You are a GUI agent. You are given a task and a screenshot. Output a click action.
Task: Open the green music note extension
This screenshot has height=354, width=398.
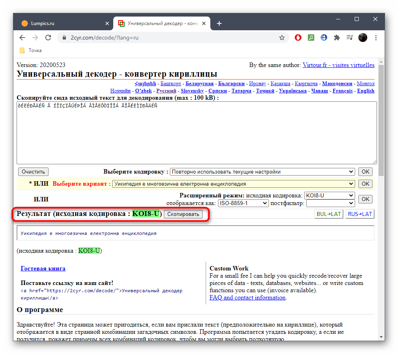(x=311, y=38)
